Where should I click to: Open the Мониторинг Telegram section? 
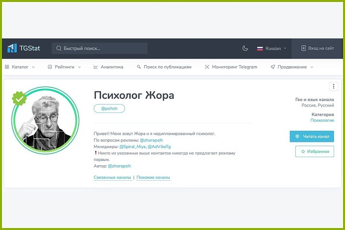coord(231,67)
